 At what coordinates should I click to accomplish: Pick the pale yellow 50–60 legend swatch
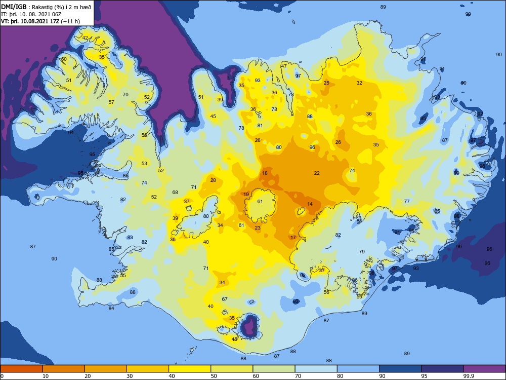point(232,369)
